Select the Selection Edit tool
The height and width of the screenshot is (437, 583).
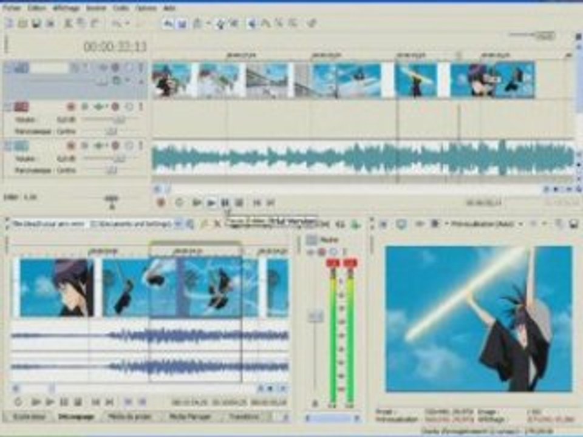tap(279, 24)
